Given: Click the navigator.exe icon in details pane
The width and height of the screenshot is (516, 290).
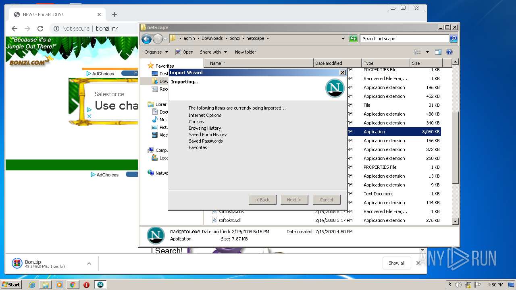Looking at the screenshot, I should coord(156,236).
